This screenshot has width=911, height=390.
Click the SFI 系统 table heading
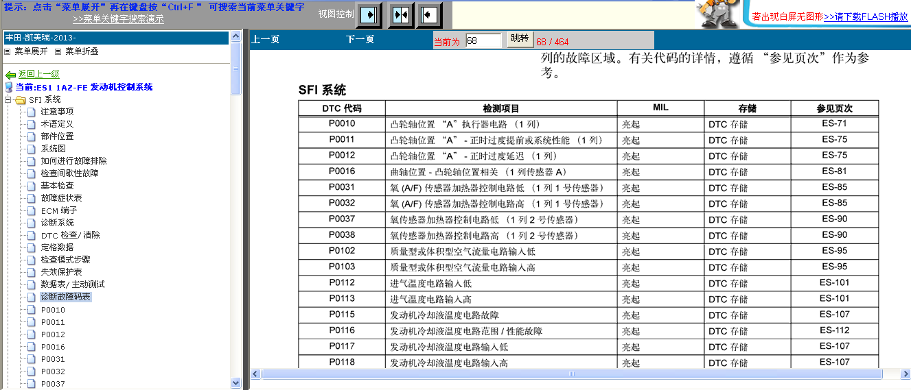[x=322, y=90]
